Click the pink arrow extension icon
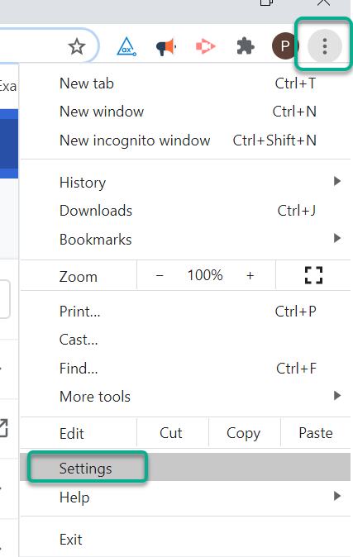Screen dimensions: 353x557 point(206,46)
